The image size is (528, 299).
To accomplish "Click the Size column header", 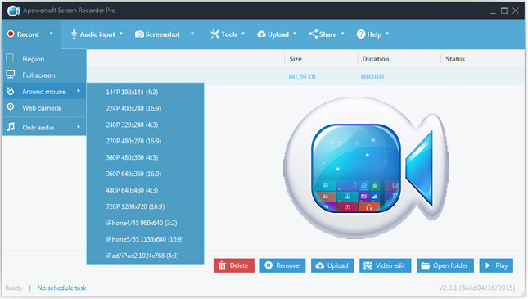I will 296,59.
